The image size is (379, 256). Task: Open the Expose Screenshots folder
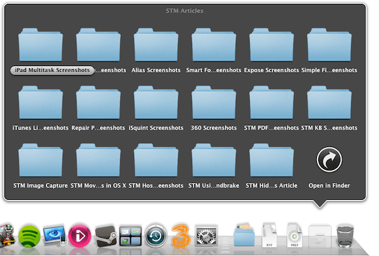(272, 45)
